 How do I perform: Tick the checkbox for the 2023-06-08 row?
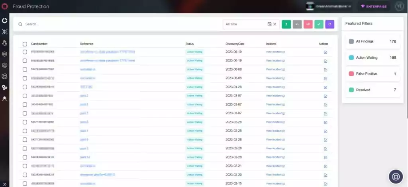pyautogui.click(x=25, y=69)
